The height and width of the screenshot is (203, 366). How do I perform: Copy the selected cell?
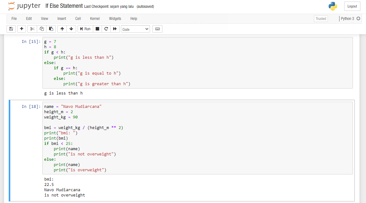coord(42,29)
